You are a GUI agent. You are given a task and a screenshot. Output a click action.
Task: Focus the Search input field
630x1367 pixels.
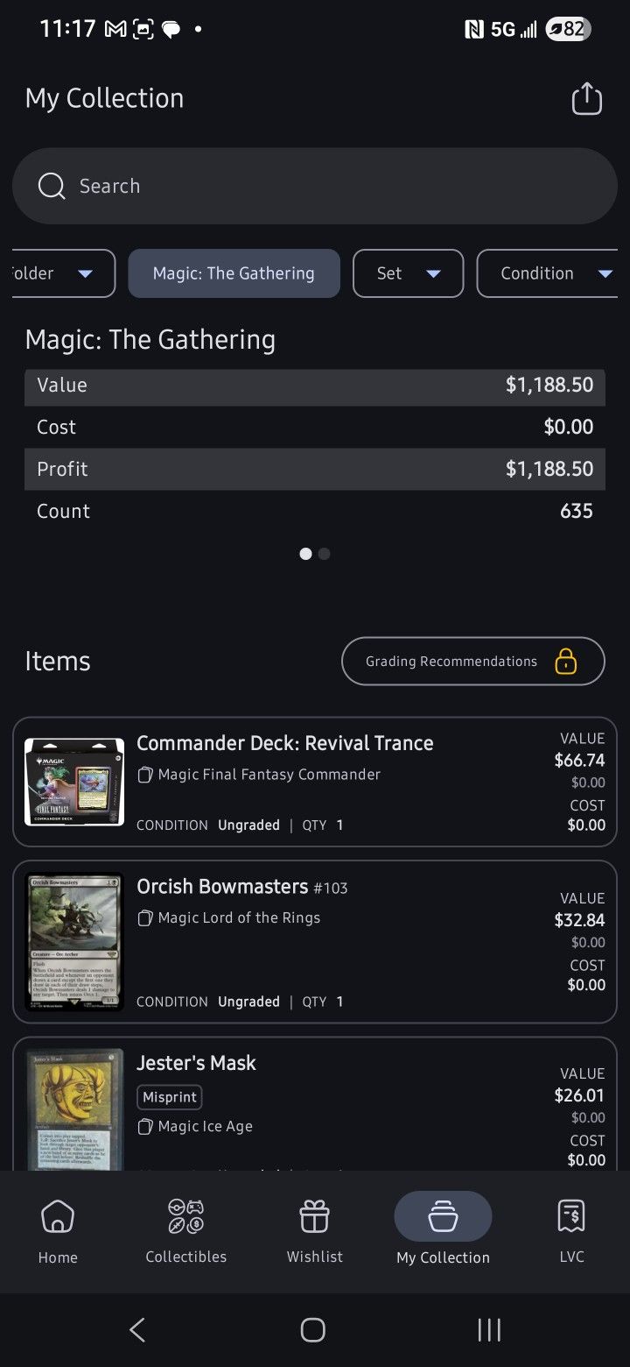click(x=332, y=186)
